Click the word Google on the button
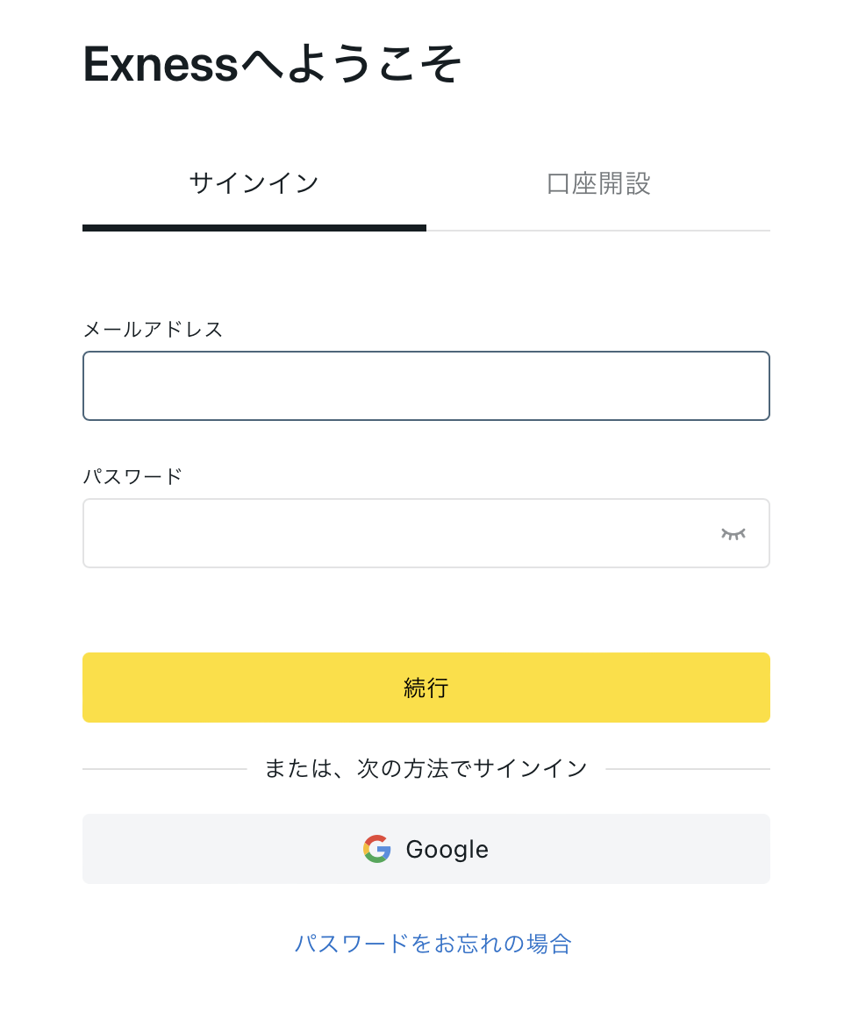This screenshot has width=844, height=1012. pos(447,849)
